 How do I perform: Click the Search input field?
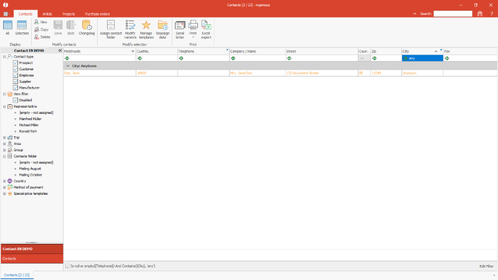(x=453, y=13)
